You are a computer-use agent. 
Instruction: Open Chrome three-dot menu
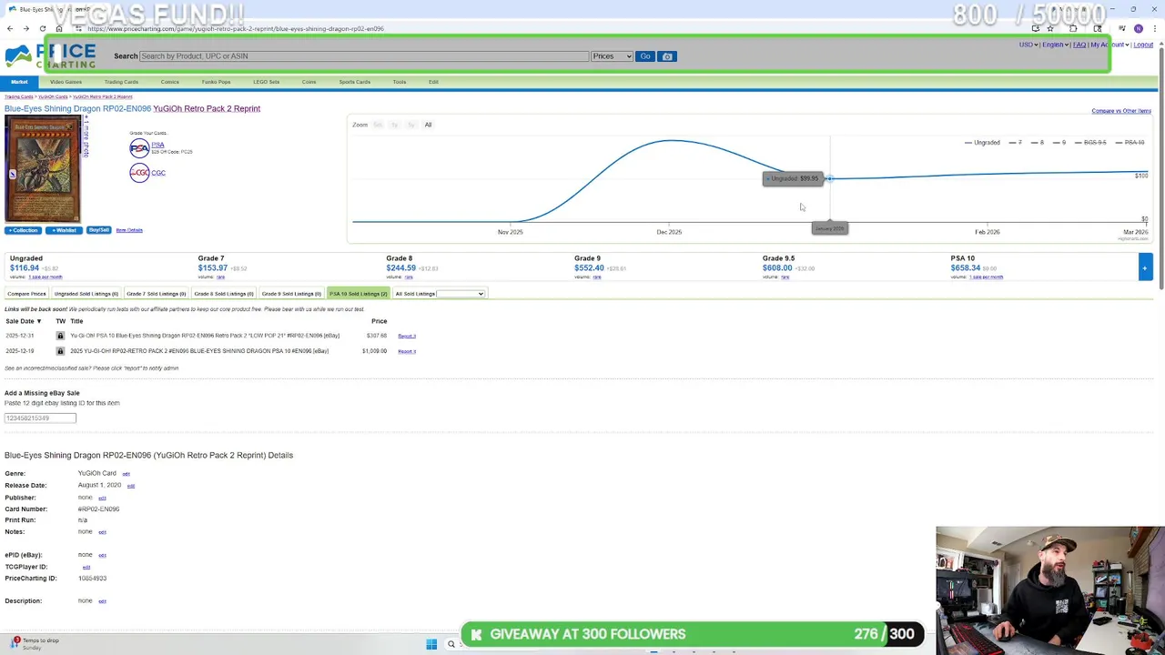coord(1155,28)
